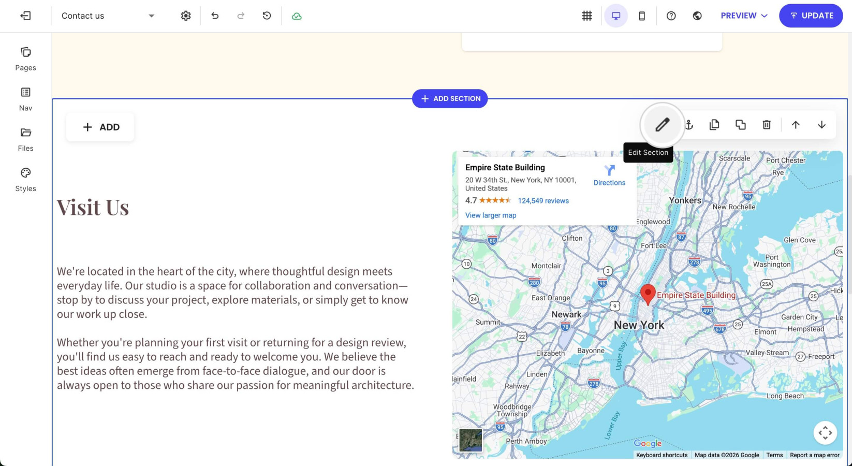Image resolution: width=852 pixels, height=466 pixels.
Task: Toggle the grid overlay icon
Action: tap(587, 16)
